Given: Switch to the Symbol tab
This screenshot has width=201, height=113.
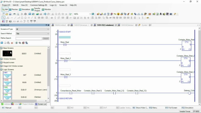Looking at the screenshot, I should coord(144,25).
